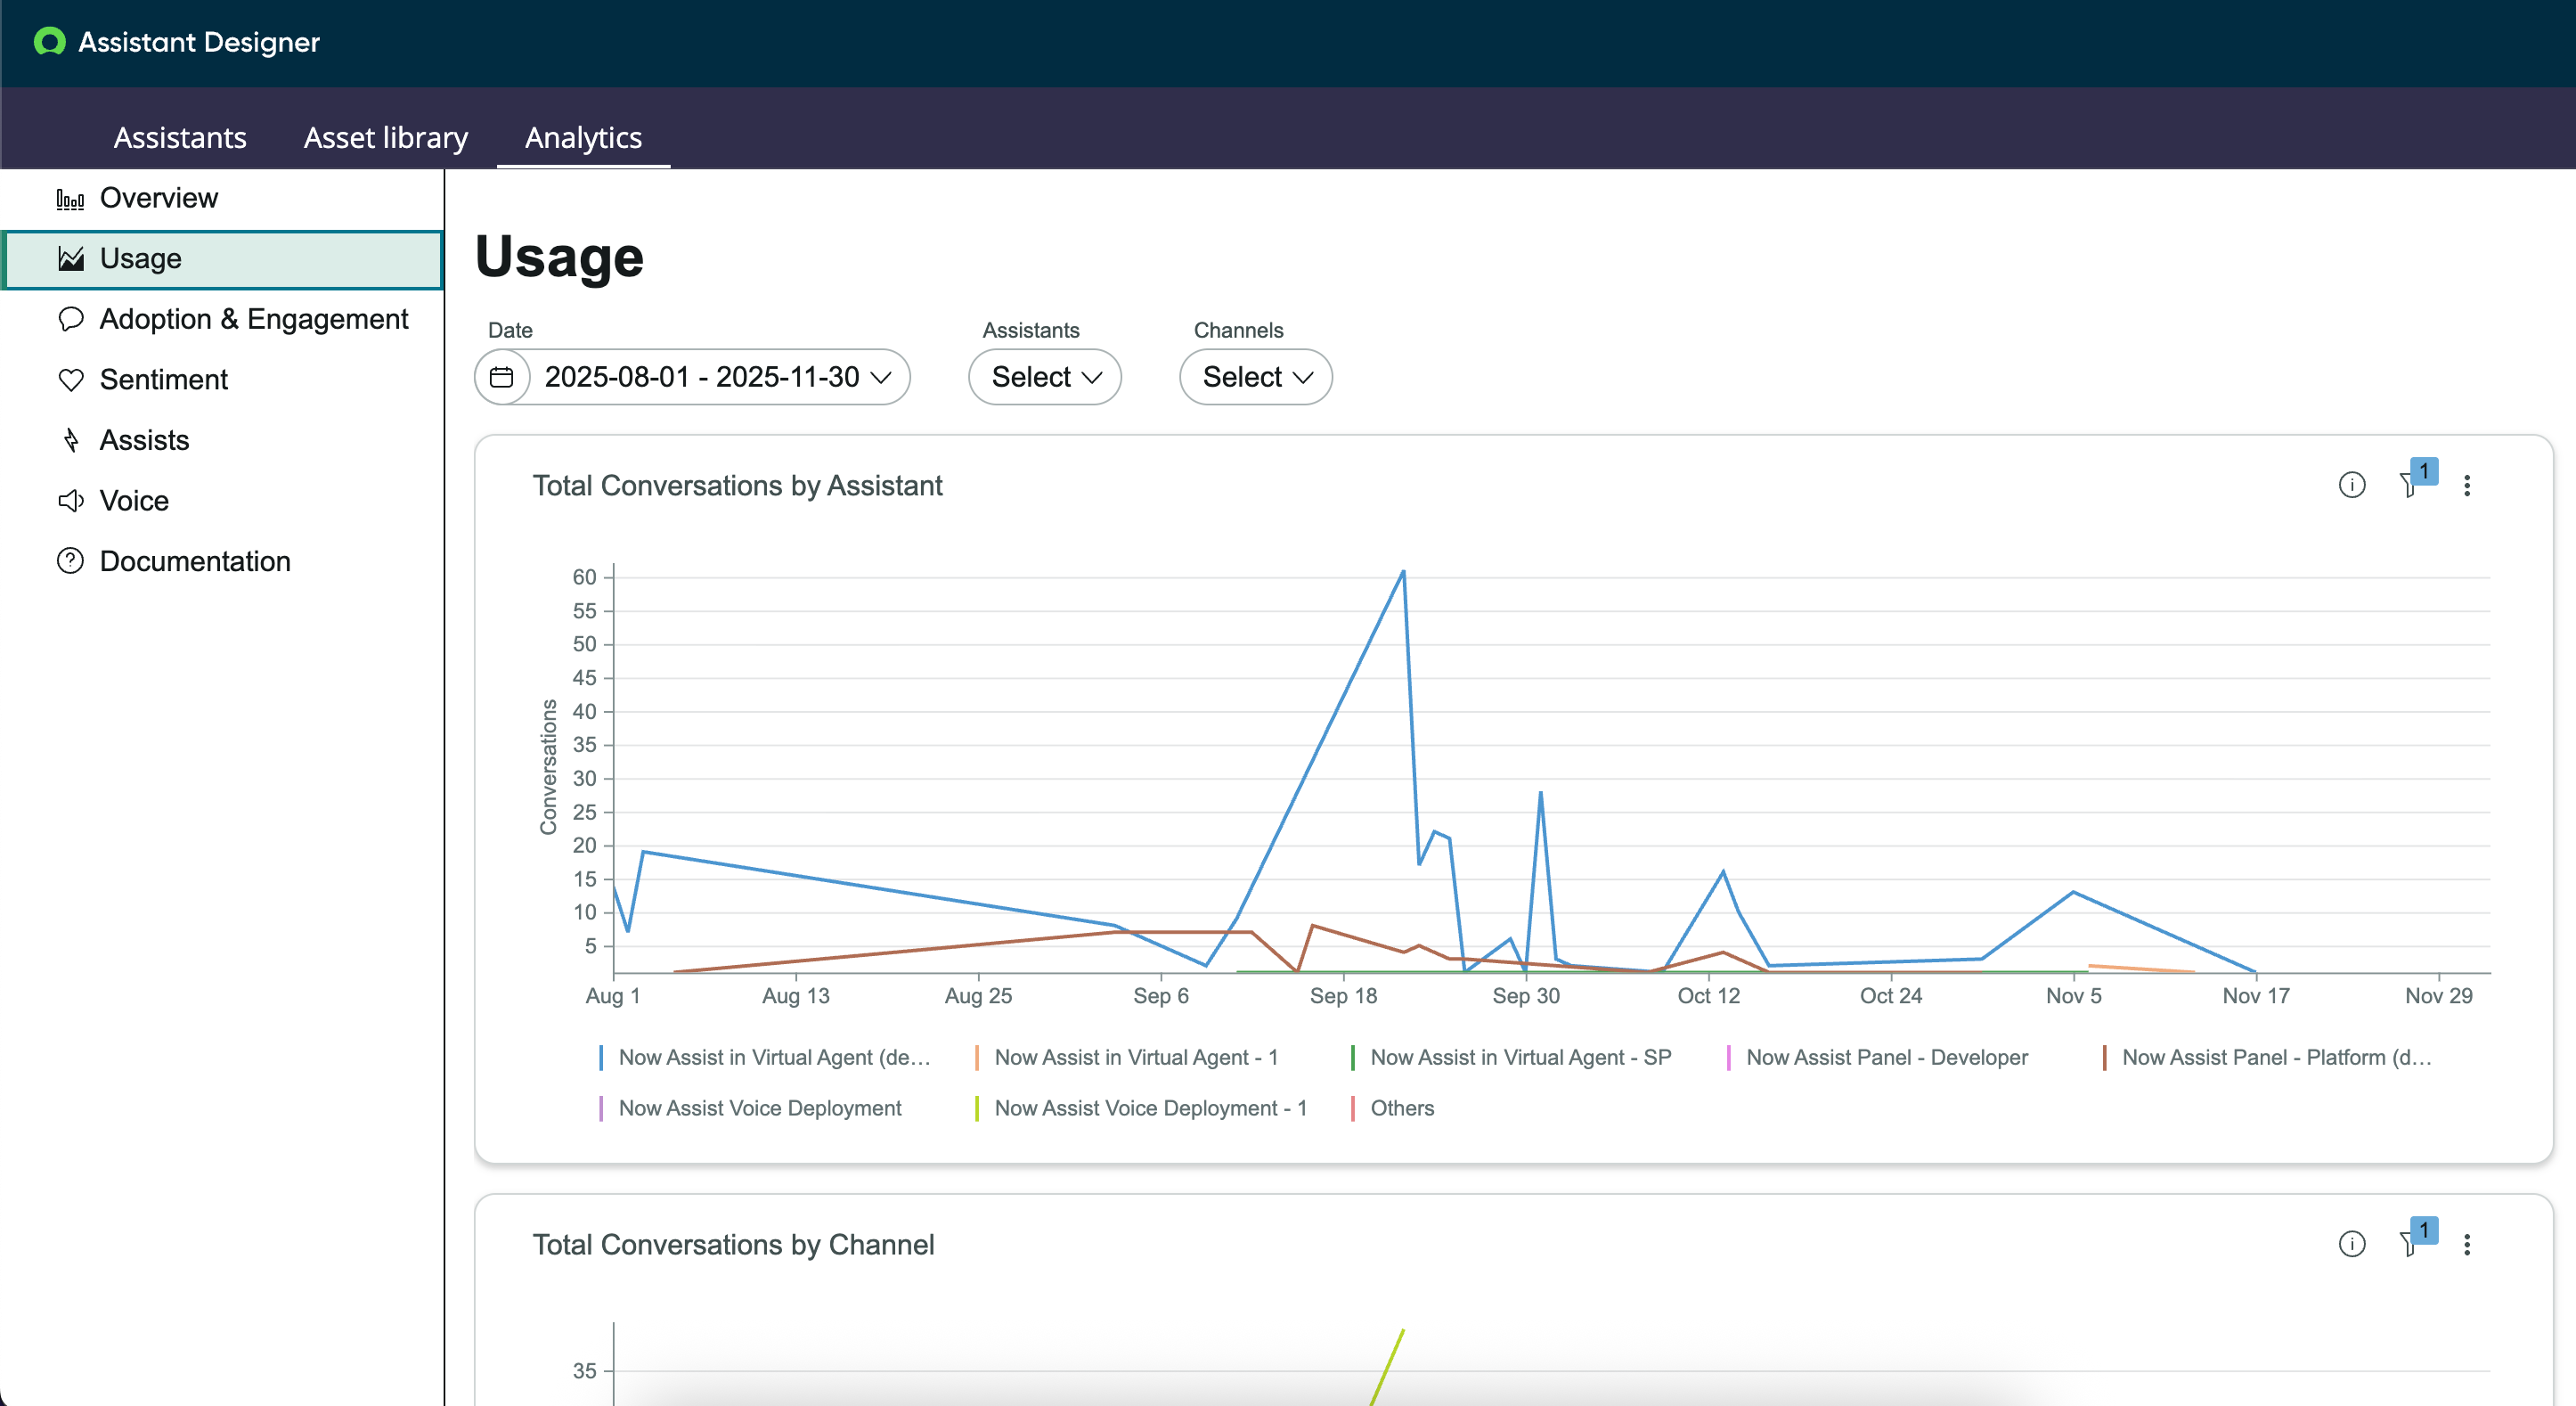Toggle the Others legend series

1392,1108
